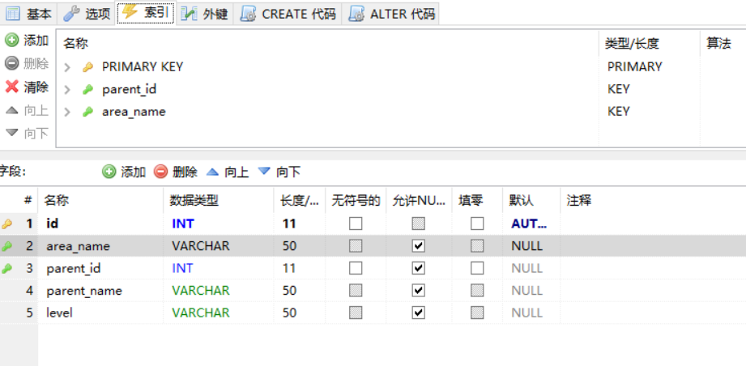The image size is (746, 366).
Task: Add a new index with 添加
Action: [27, 40]
